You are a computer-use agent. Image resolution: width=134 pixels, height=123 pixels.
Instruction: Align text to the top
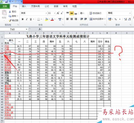68,13
